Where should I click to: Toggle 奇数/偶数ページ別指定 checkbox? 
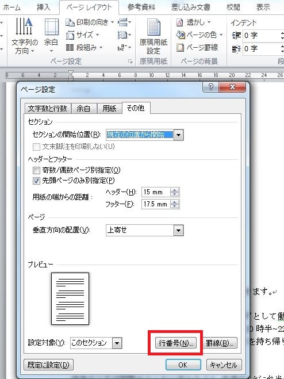[36, 170]
